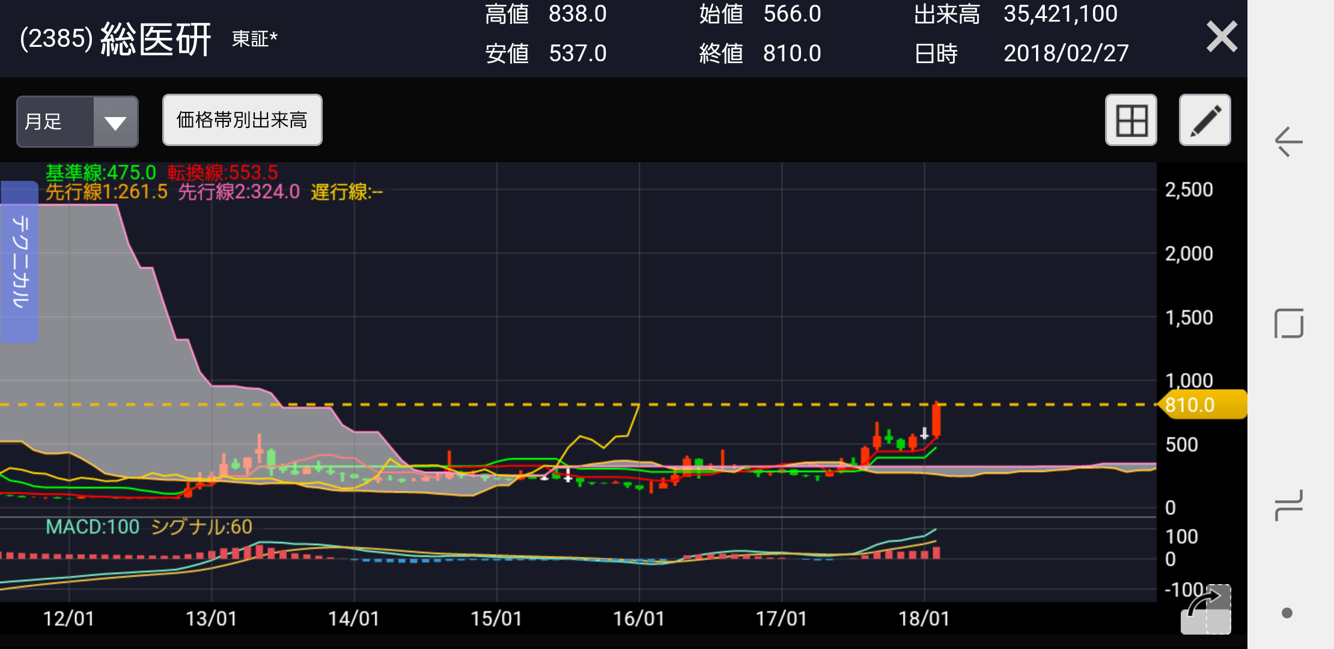The height and width of the screenshot is (649, 1334).
Task: Tap the 13/01 date axis label
Action: (x=211, y=618)
